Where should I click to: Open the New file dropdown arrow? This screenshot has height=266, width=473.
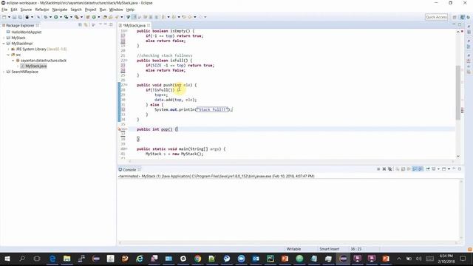[x=9, y=17]
